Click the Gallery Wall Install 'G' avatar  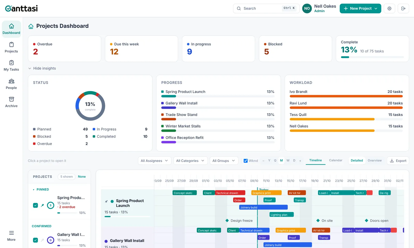pos(51,240)
